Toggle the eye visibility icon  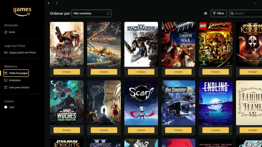[x=205, y=13]
